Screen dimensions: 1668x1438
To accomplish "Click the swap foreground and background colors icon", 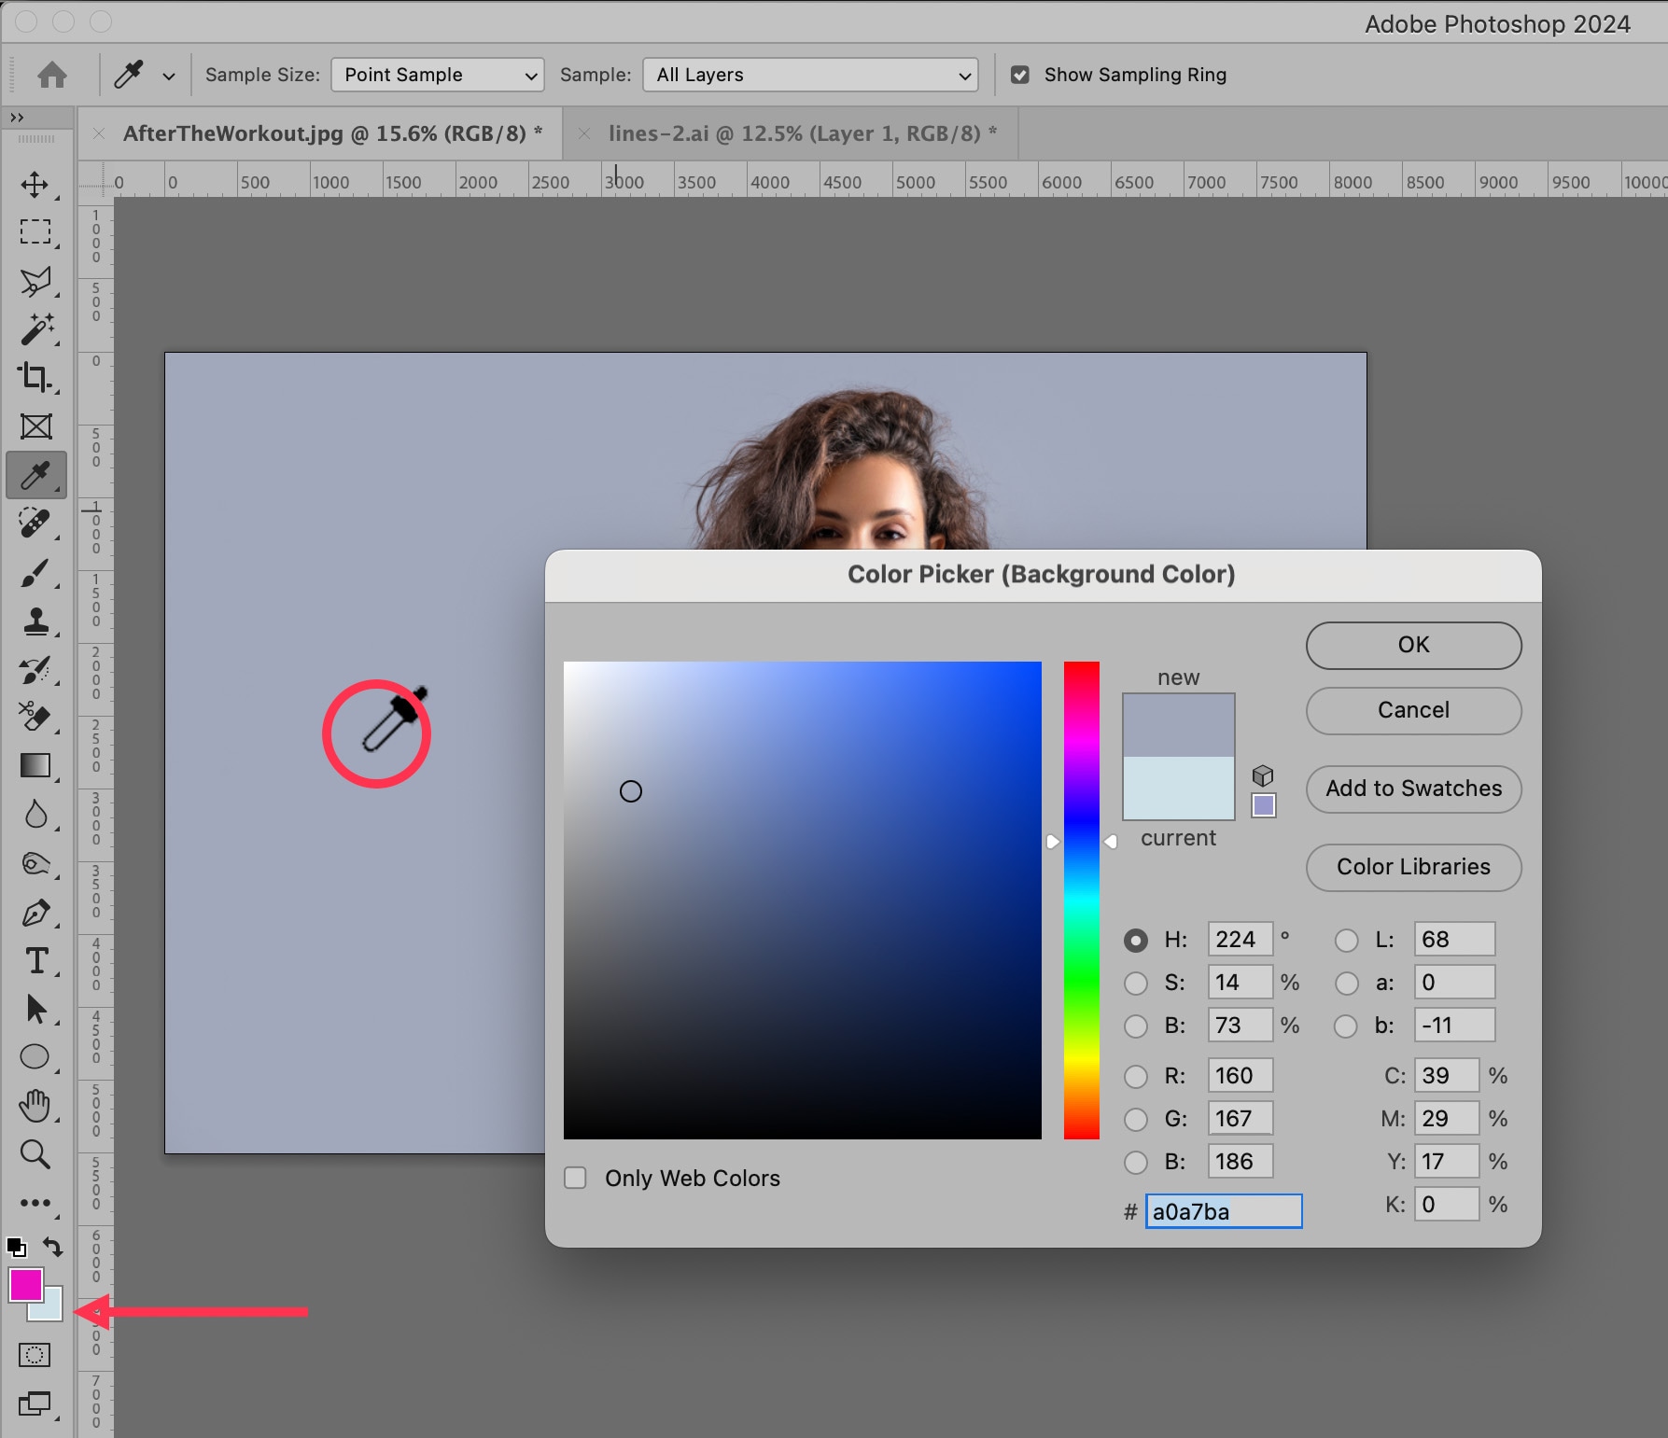I will click(x=53, y=1247).
